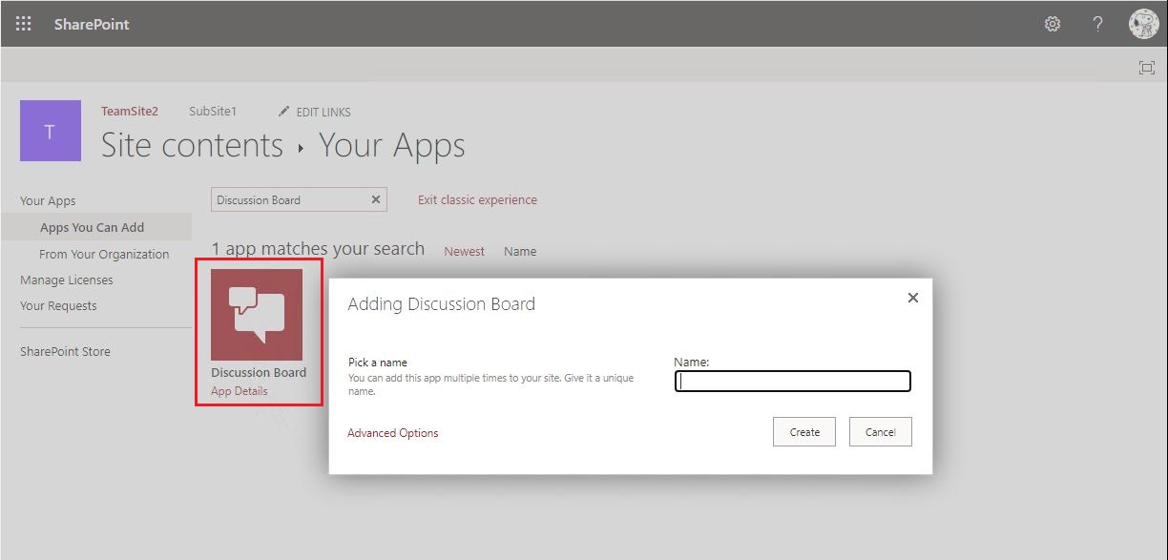This screenshot has height=560, width=1168.
Task: Click Exit classic experience
Action: [x=477, y=199]
